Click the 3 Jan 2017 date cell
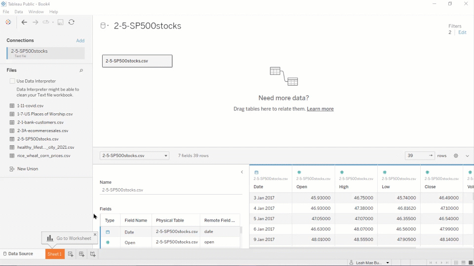Image resolution: width=474 pixels, height=266 pixels. click(271, 198)
